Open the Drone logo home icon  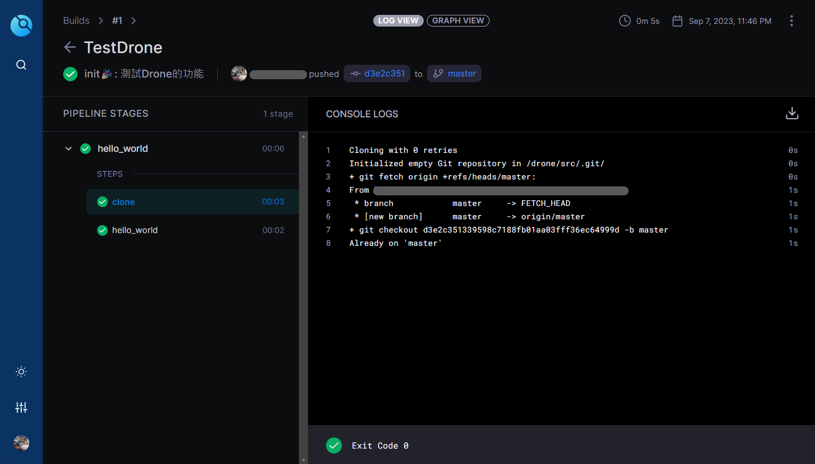point(21,25)
